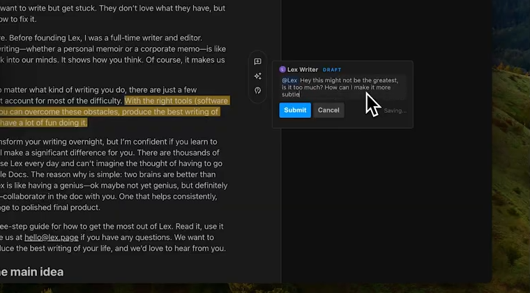The width and height of the screenshot is (530, 293).
Task: Click the Saving... status indicator
Action: 395,111
